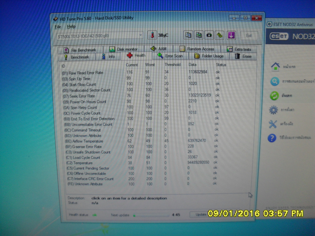Switch to the Random Access tab
Viewport: 315px width, 236px height.
(x=197, y=49)
